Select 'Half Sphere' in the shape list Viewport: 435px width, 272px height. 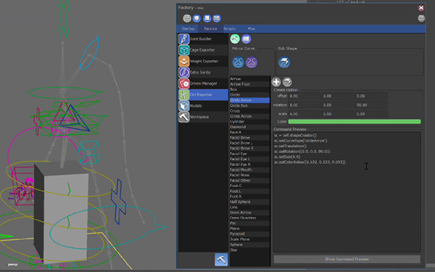[x=249, y=202]
